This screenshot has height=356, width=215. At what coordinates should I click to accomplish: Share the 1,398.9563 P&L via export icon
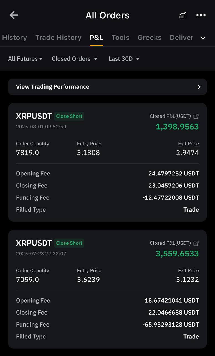pyautogui.click(x=196, y=116)
